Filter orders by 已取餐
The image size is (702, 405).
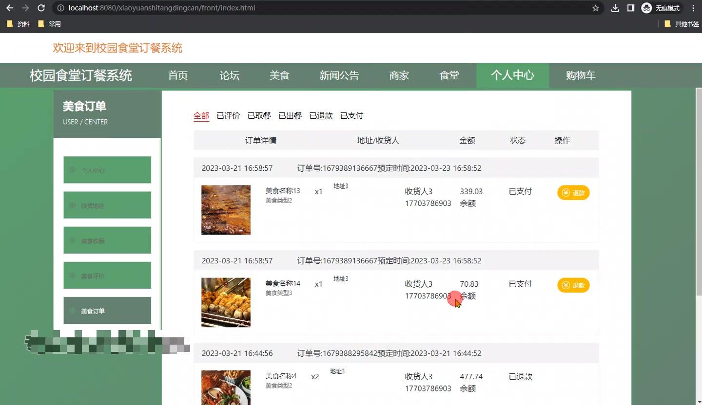click(259, 116)
